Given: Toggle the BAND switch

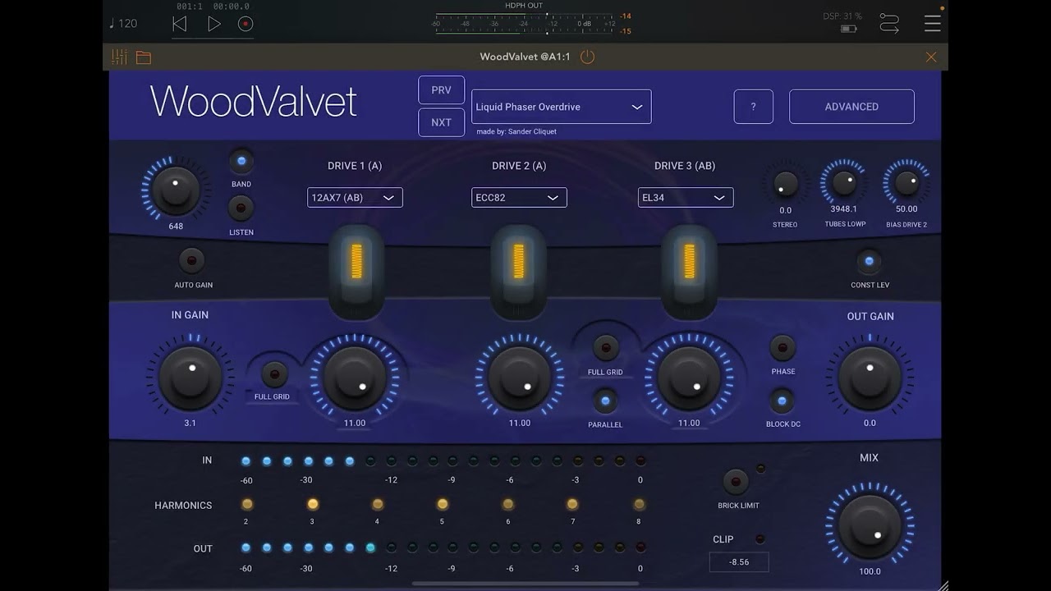Looking at the screenshot, I should 241,161.
